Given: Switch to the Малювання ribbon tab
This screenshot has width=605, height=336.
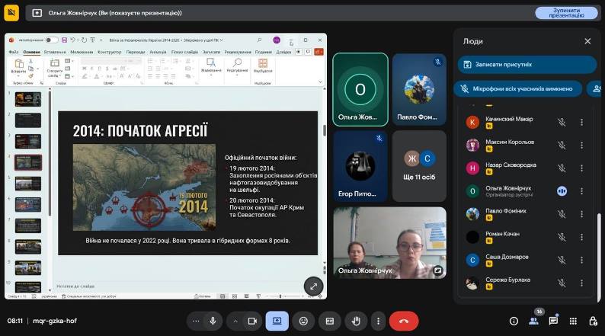Looking at the screenshot, I should [82, 52].
